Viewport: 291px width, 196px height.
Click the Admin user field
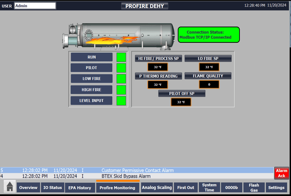click(35, 6)
